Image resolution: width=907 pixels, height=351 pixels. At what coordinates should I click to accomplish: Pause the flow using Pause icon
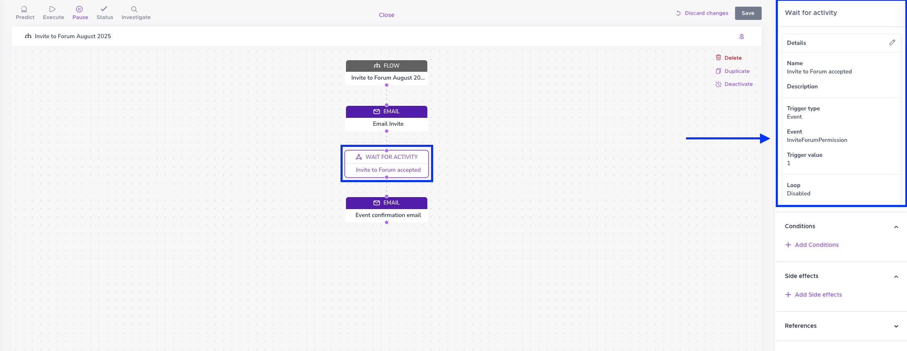79,9
